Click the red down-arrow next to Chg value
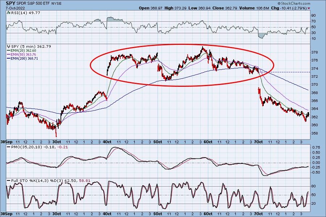Screen dimensions: 326x217 [309, 8]
